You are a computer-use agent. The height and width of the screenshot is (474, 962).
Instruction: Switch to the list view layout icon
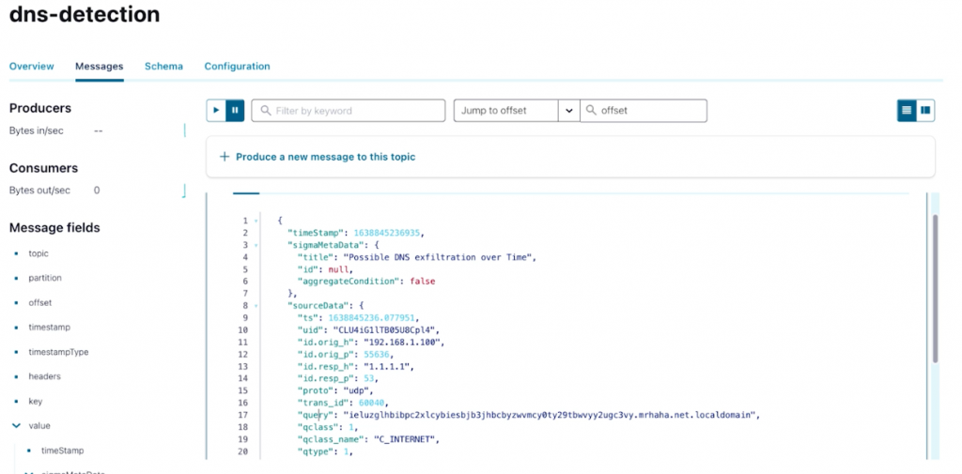(x=907, y=111)
